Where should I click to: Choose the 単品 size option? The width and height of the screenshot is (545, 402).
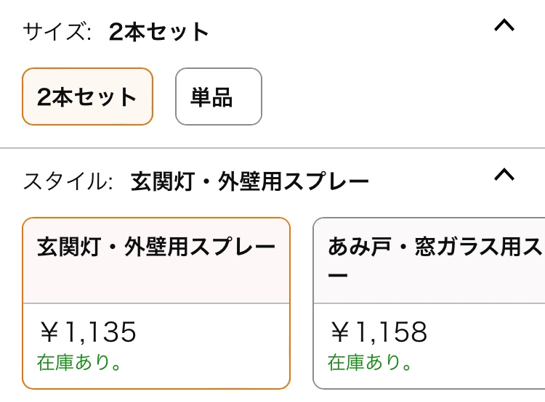pyautogui.click(x=219, y=97)
